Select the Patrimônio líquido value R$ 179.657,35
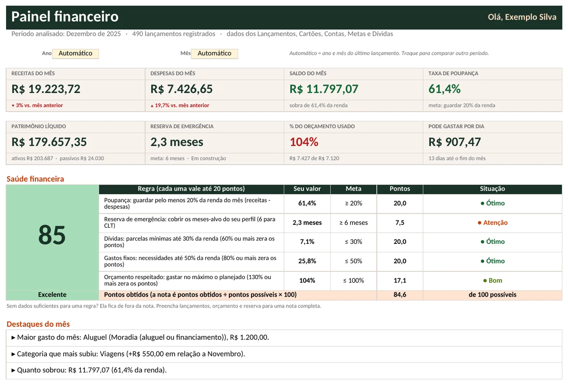This screenshot has height=385, width=568. pyautogui.click(x=49, y=142)
